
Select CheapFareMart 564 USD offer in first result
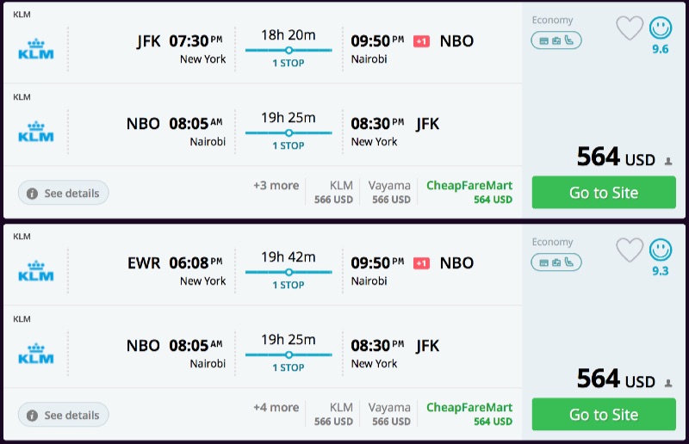469,192
